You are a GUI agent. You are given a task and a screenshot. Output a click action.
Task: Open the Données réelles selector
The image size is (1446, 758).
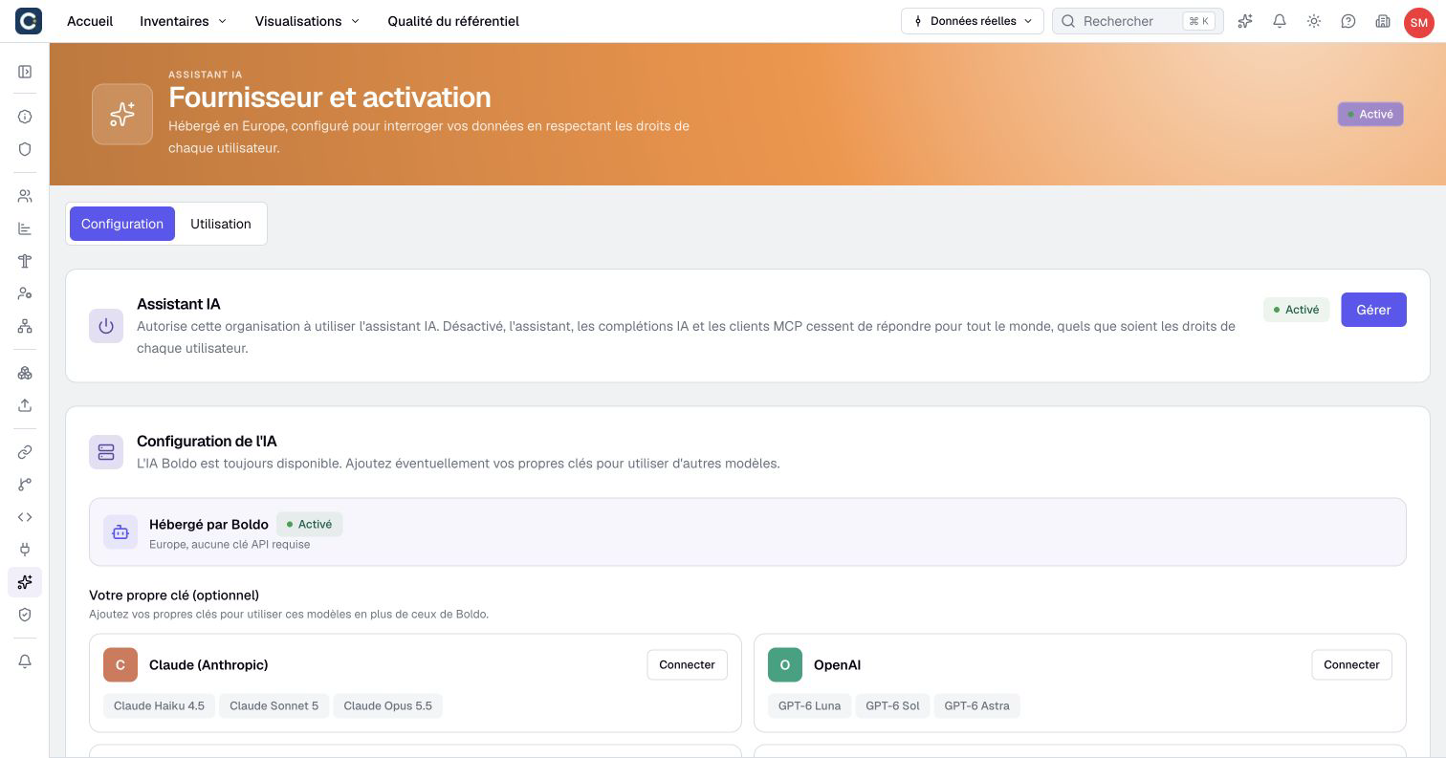(972, 21)
